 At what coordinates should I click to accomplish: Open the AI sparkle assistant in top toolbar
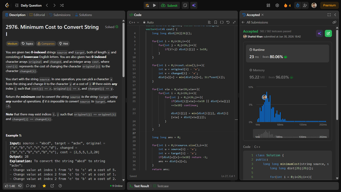(194, 5)
